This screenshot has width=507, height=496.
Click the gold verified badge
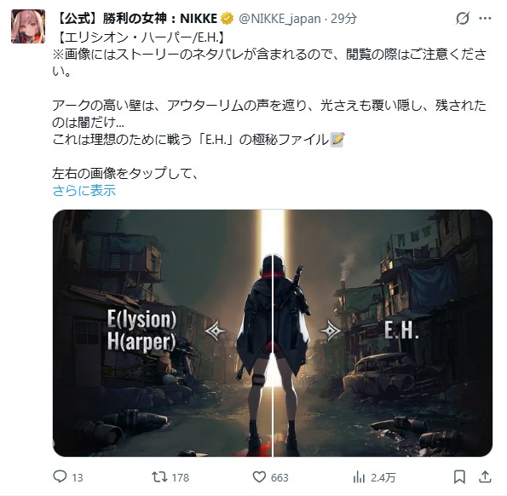click(x=228, y=19)
